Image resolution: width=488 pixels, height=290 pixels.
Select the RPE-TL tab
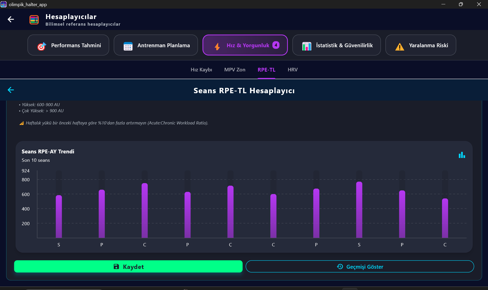(266, 69)
